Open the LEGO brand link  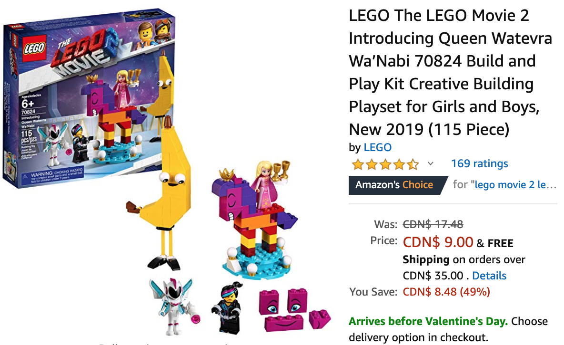(377, 147)
